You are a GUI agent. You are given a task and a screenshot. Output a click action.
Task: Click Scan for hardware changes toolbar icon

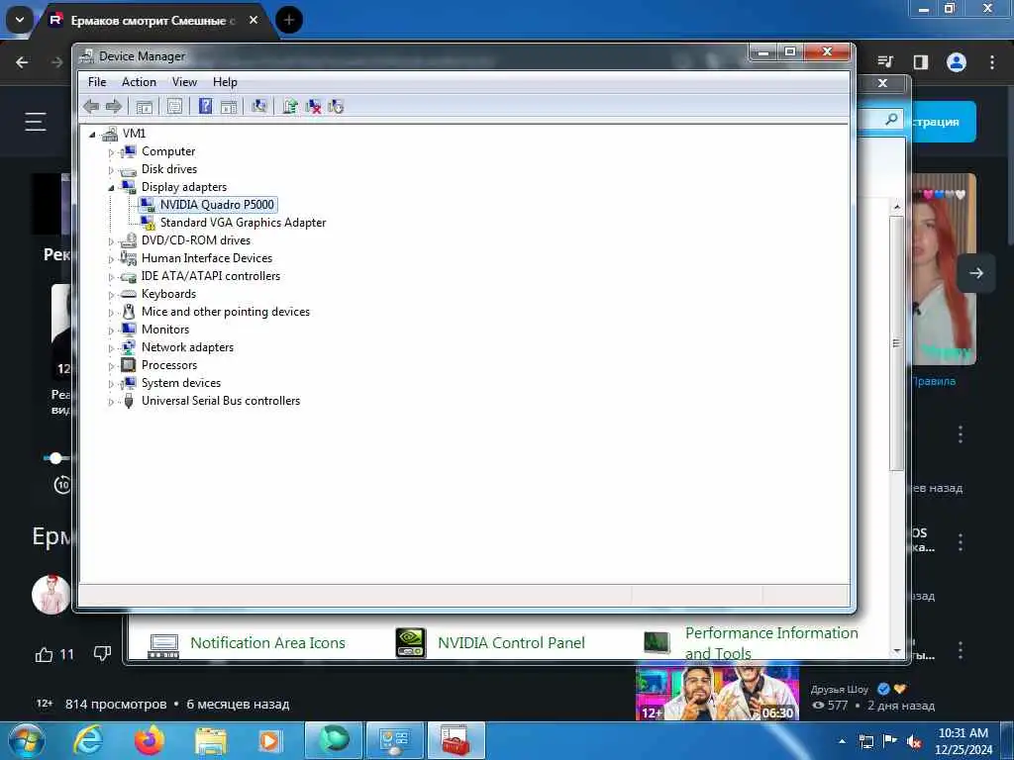[258, 106]
